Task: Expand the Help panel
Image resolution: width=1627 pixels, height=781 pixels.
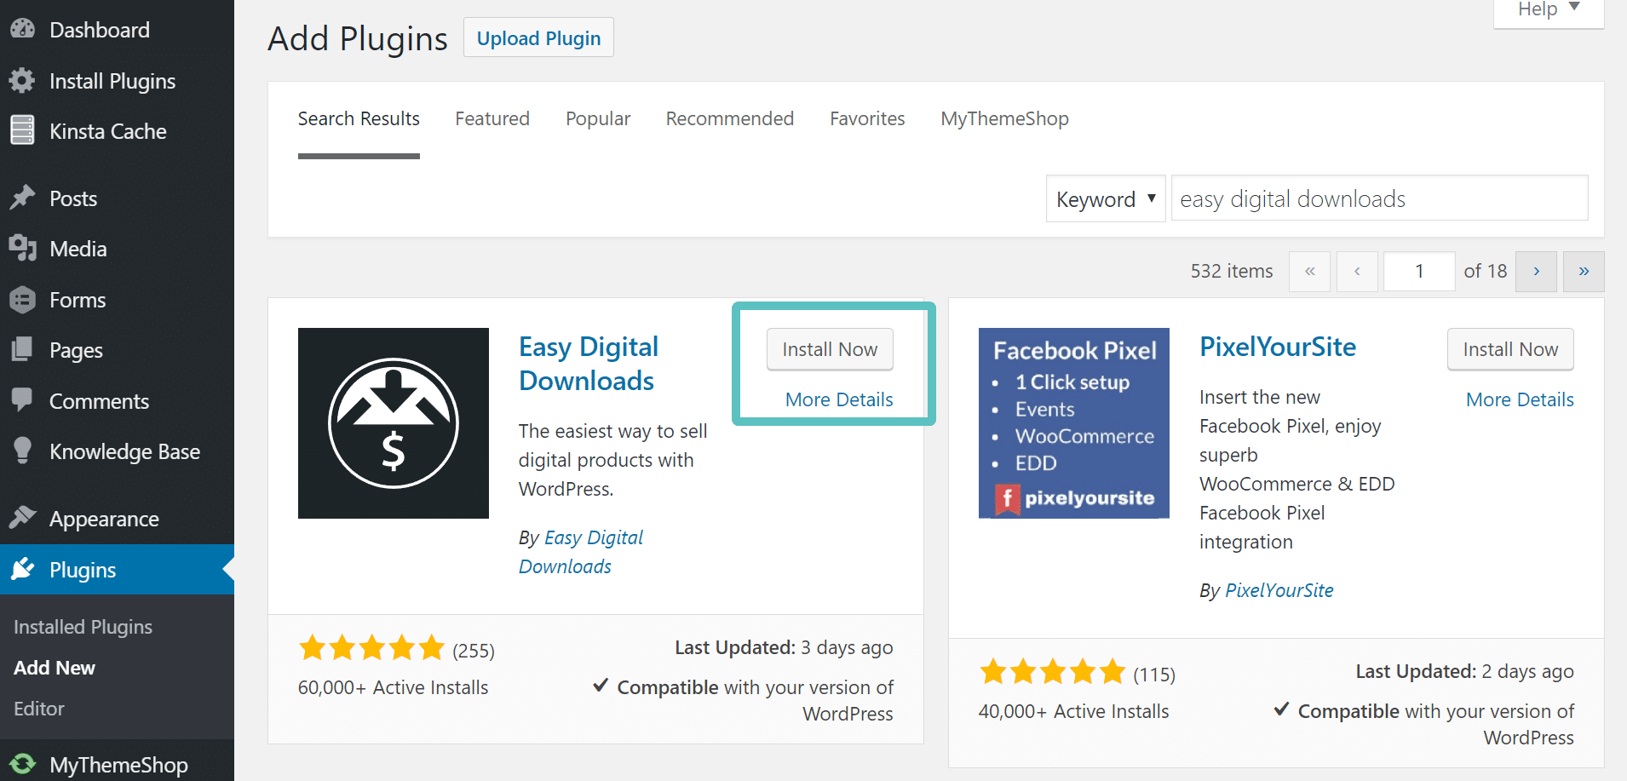Action: (x=1547, y=9)
